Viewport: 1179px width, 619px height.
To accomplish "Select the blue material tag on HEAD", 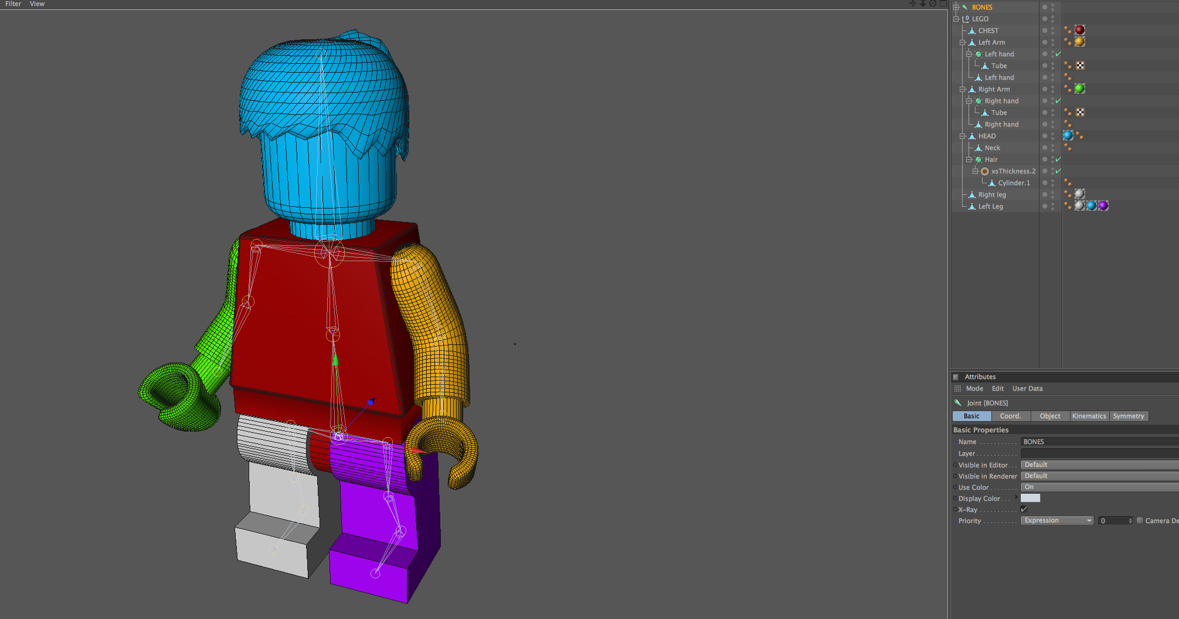I will [x=1068, y=135].
